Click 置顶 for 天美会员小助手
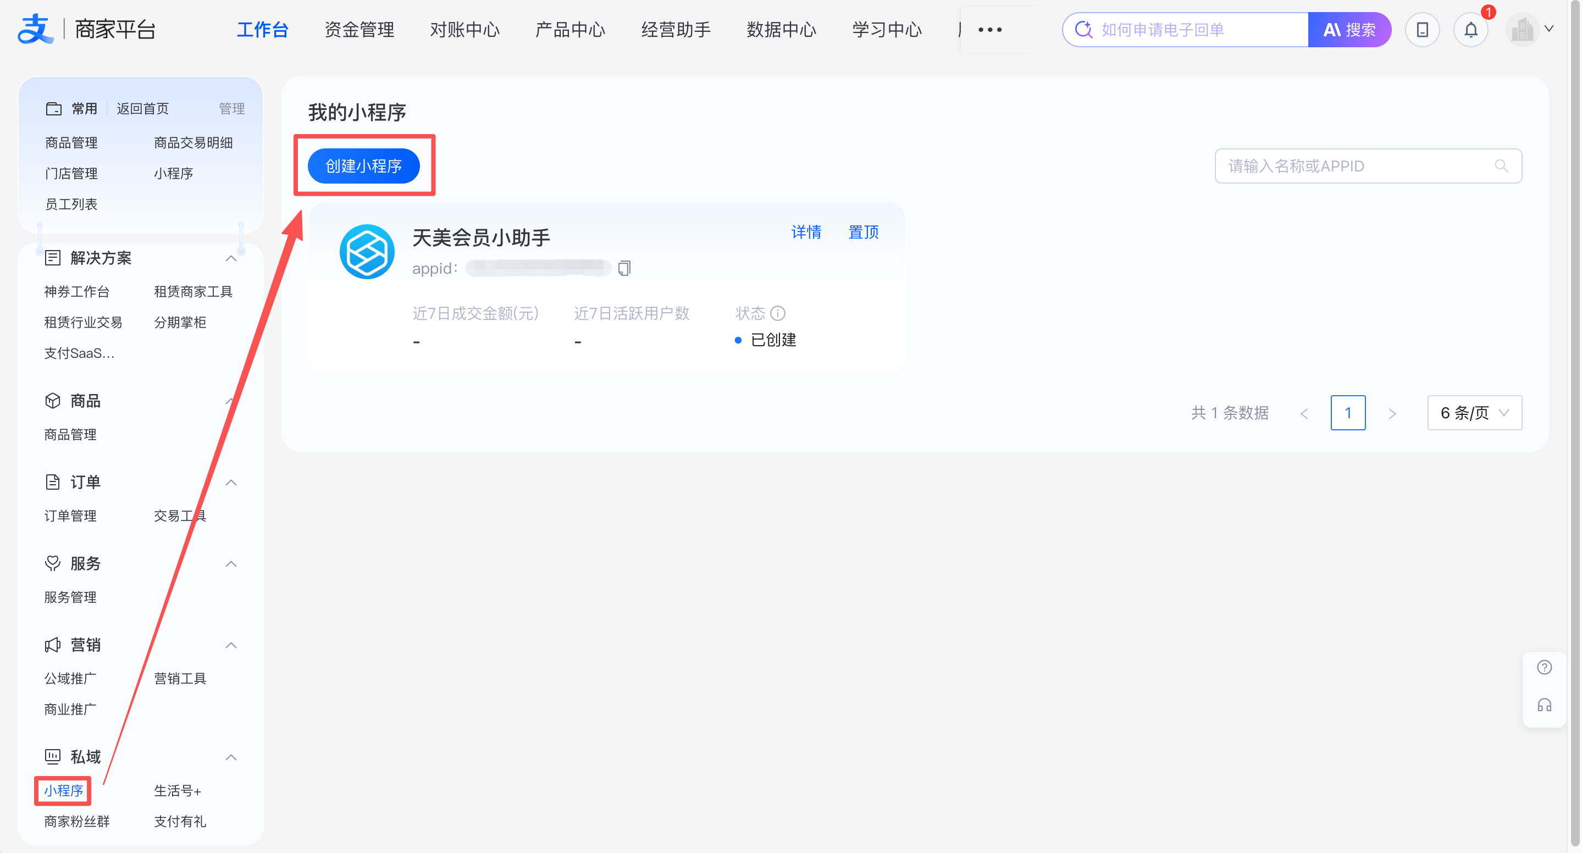The height and width of the screenshot is (853, 1582). tap(863, 232)
